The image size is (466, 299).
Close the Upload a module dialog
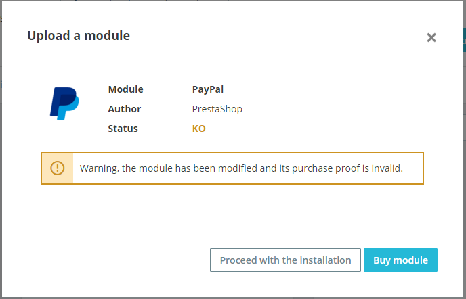(431, 38)
